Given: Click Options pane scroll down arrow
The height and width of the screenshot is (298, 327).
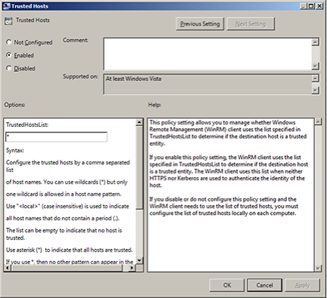Looking at the screenshot, I should (139, 260).
